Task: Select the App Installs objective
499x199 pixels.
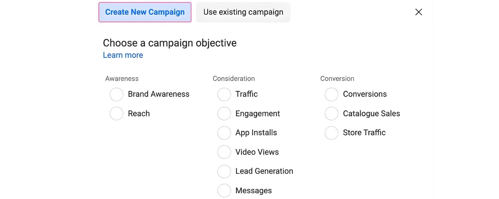Action: click(x=224, y=133)
